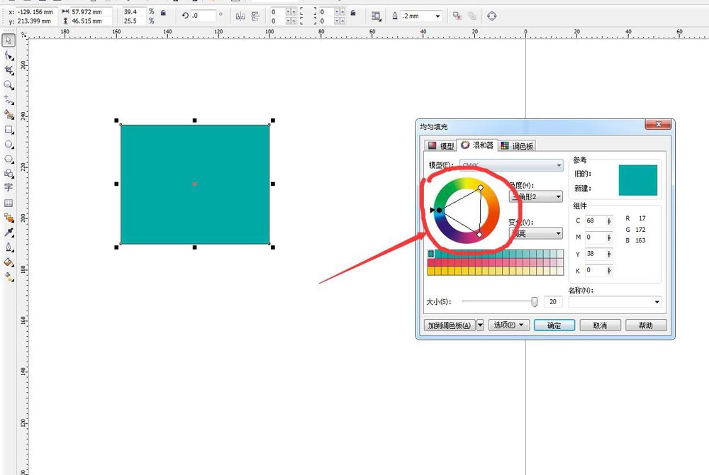The image size is (709, 475).
Task: Click the 取消 cancel button
Action: click(600, 325)
